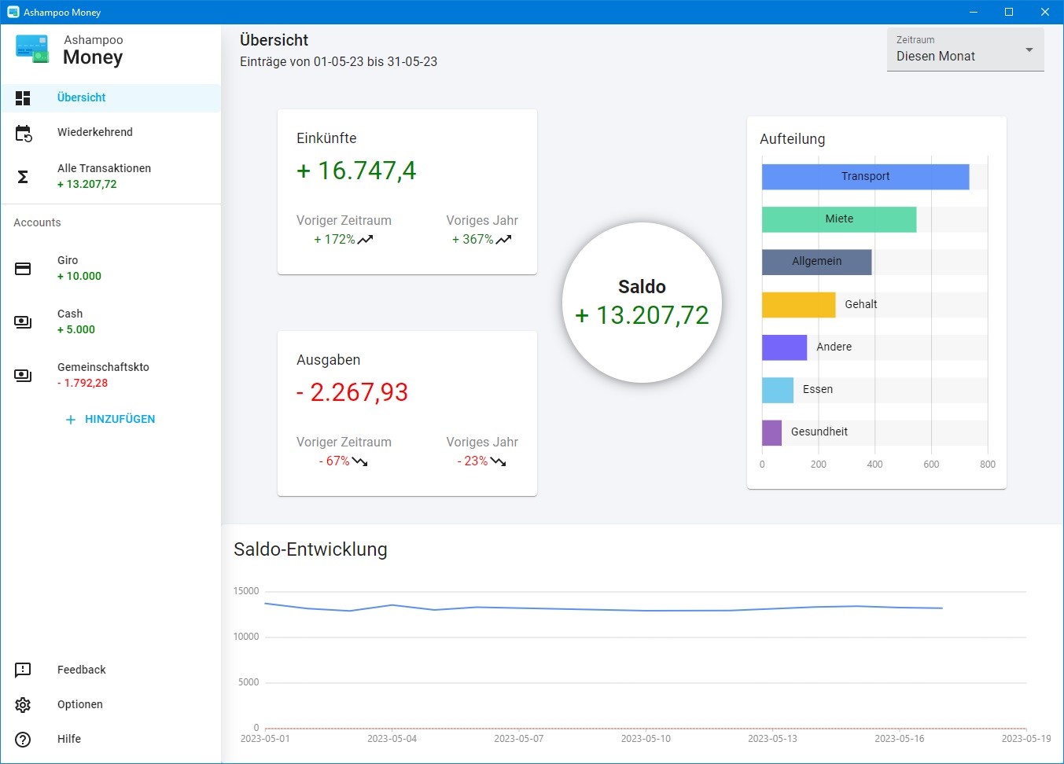The image size is (1064, 764).
Task: Click the green Miete bar in Aufteilung
Action: [x=838, y=219]
